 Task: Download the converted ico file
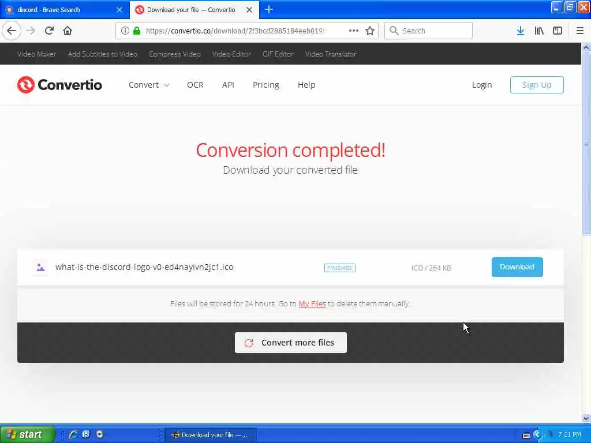point(517,266)
